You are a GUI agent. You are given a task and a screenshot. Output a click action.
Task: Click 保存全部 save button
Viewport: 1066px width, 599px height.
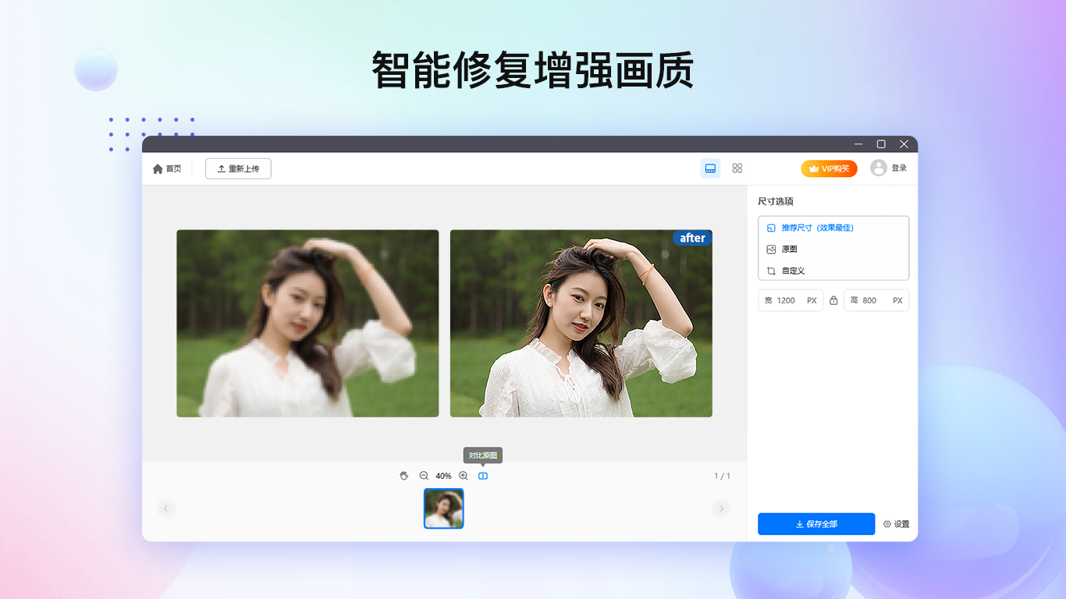[816, 524]
